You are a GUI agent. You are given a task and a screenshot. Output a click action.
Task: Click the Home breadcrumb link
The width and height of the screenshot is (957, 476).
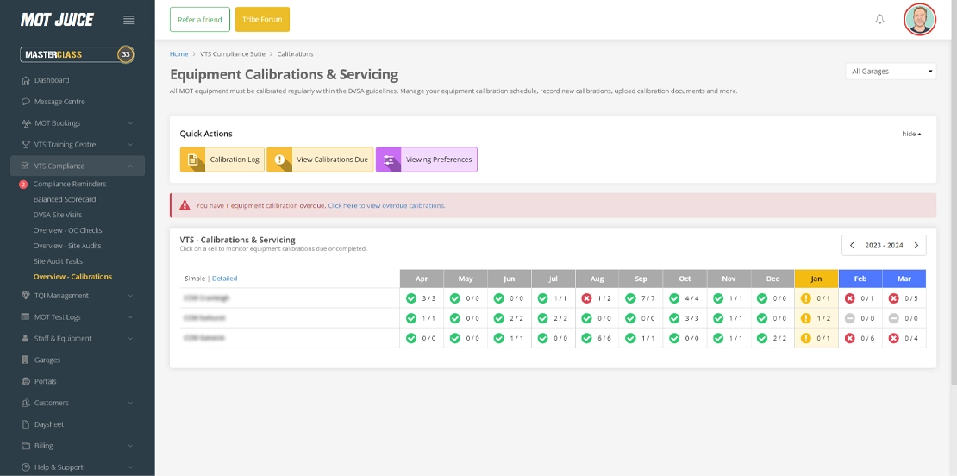coord(178,53)
